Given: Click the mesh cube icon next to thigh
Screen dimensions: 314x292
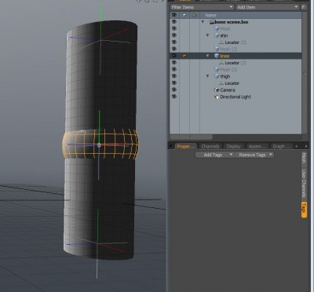Looking at the screenshot, I should [x=217, y=76].
